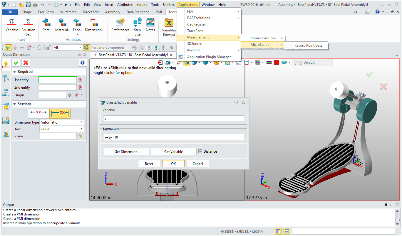Open Part attributes tool

coord(47,25)
